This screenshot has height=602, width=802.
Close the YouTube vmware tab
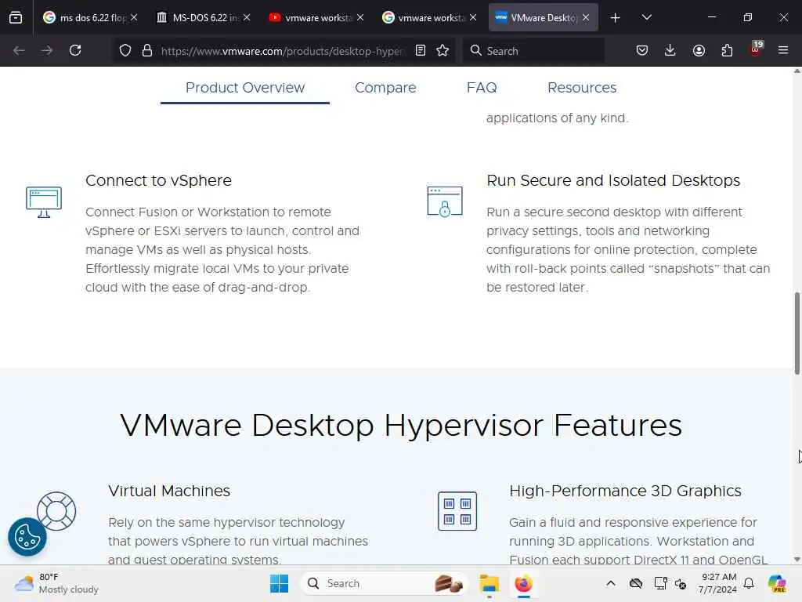pyautogui.click(x=360, y=17)
